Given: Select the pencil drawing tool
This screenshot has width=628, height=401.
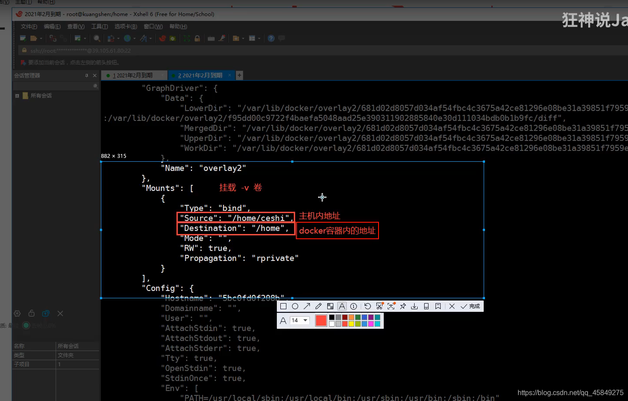Looking at the screenshot, I should 319,306.
